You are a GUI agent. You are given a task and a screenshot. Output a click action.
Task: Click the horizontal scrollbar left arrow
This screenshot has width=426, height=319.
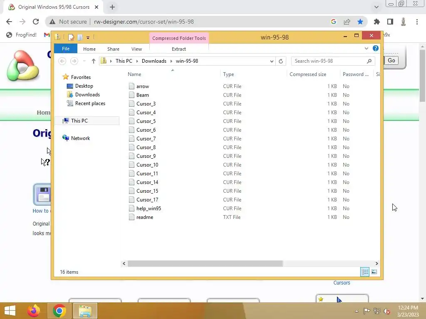pos(124,263)
